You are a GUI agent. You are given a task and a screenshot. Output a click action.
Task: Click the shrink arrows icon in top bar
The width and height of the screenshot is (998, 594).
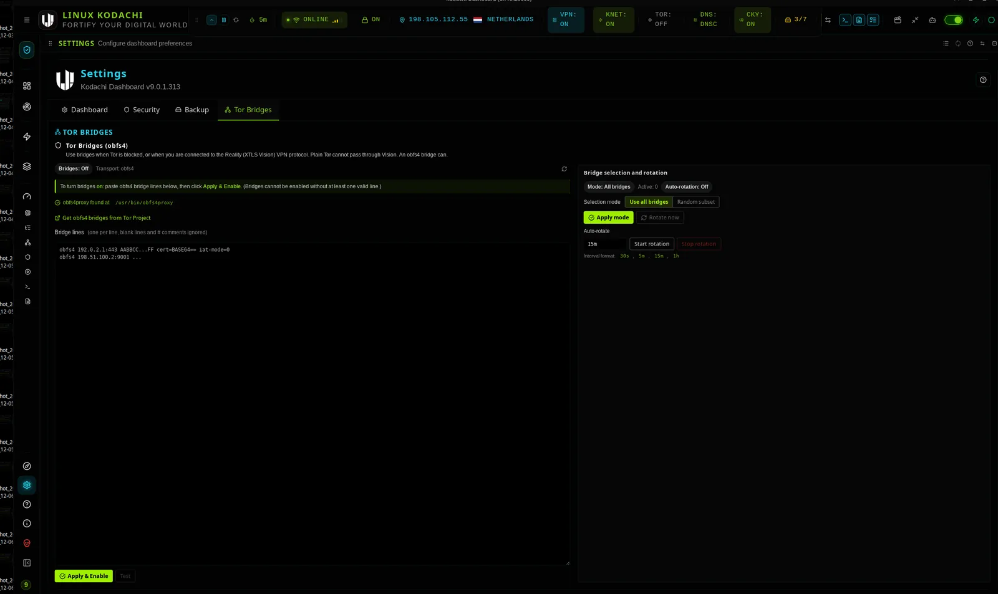point(915,20)
